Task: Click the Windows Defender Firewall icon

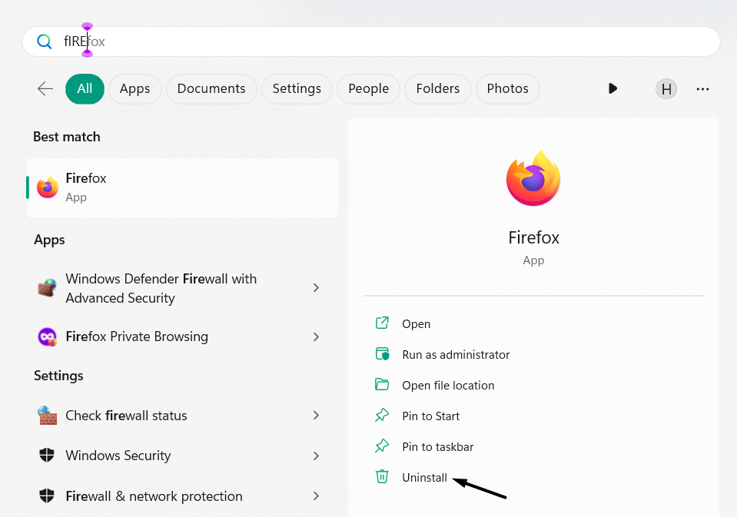Action: pos(48,288)
